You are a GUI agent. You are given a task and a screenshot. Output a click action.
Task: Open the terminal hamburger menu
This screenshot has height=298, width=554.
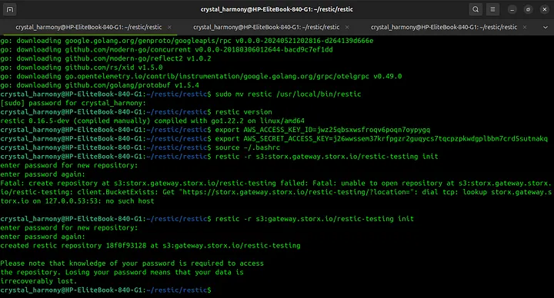click(492, 9)
